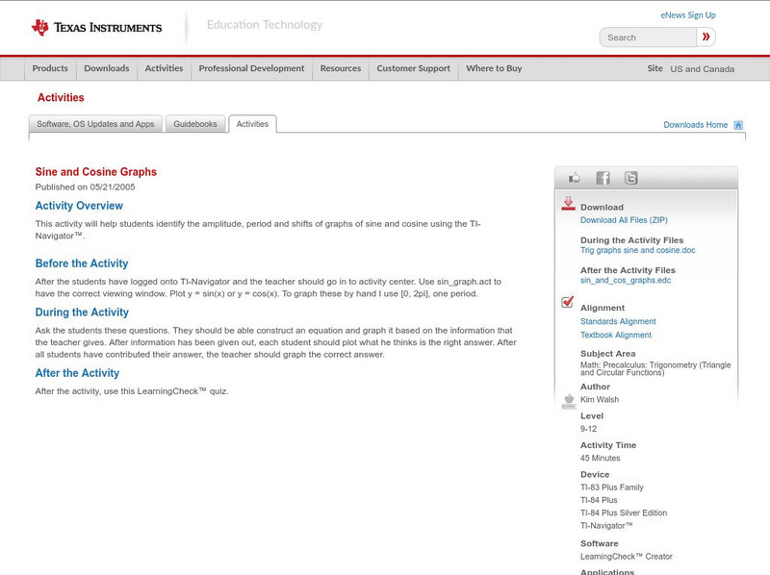Click the level value 9-12
Viewport: 770px width, 575px height.
[588, 429]
